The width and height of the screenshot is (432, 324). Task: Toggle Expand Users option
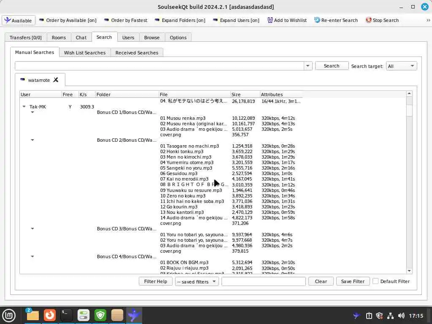(x=236, y=20)
